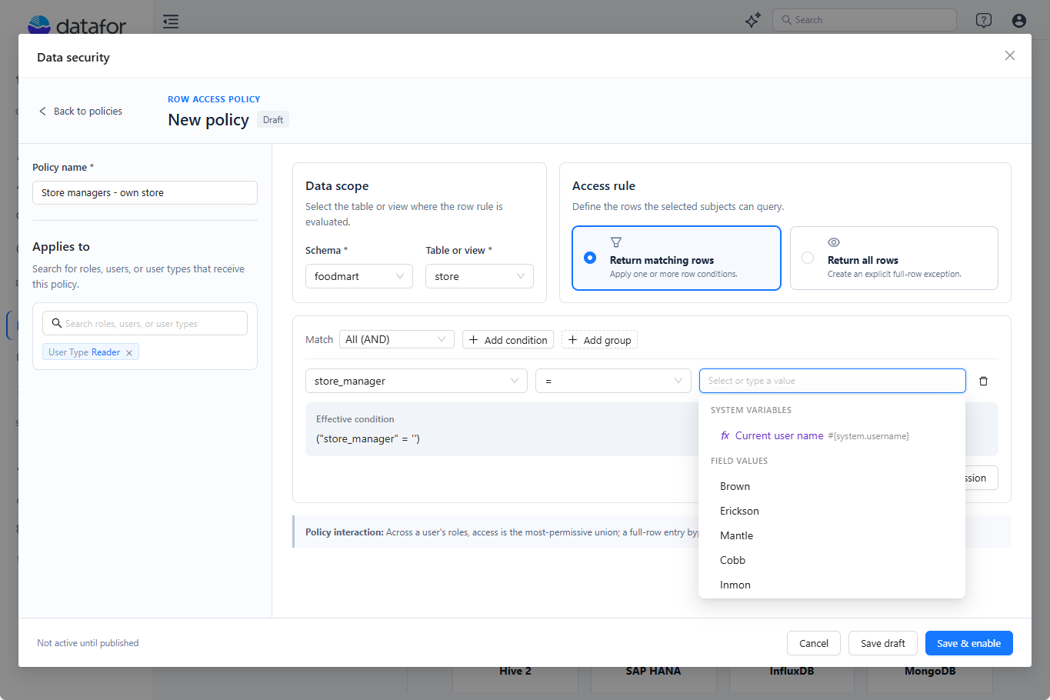Viewport: 1050px width, 700px height.
Task: Click the Add condition button
Action: [x=508, y=339]
